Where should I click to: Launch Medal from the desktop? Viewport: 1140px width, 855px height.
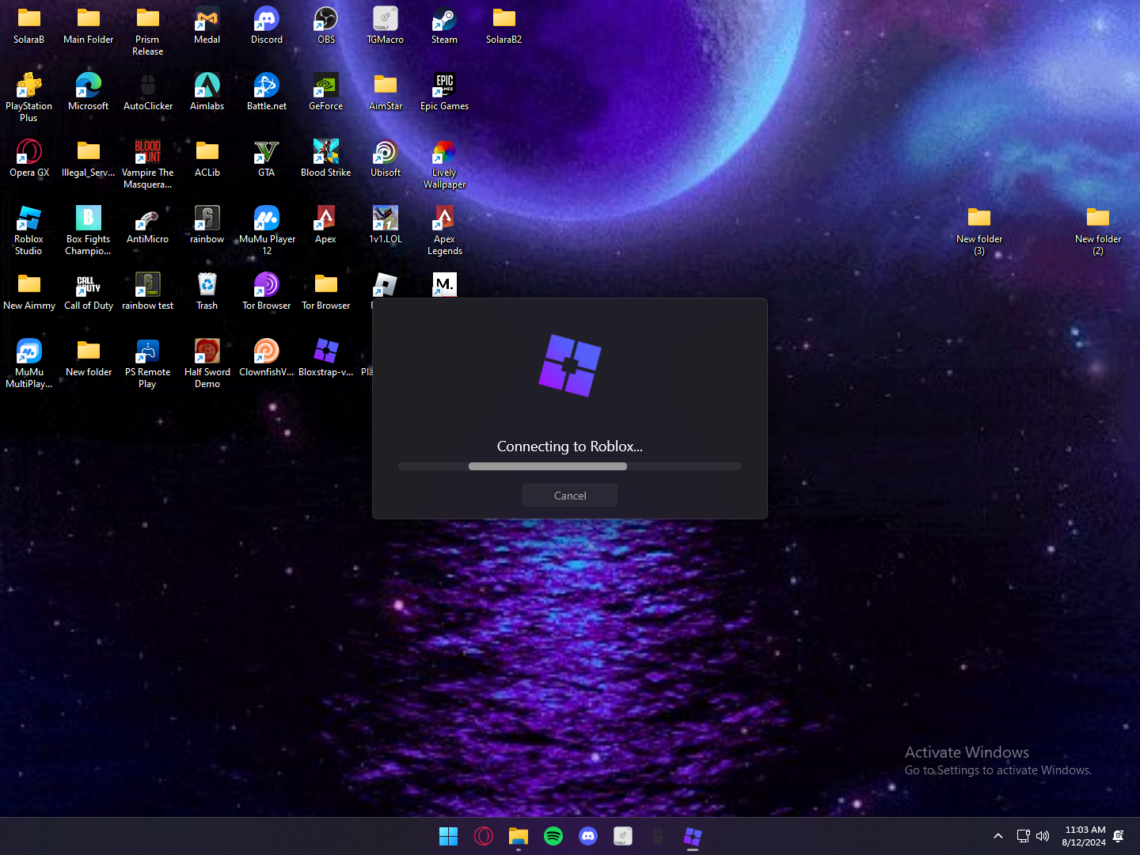tap(207, 25)
